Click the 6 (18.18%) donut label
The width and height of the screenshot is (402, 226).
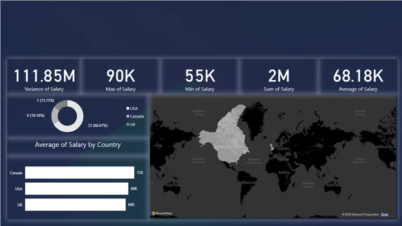(x=35, y=116)
